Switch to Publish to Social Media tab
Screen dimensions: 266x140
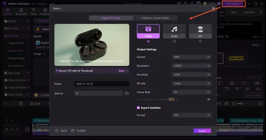pos(155,18)
